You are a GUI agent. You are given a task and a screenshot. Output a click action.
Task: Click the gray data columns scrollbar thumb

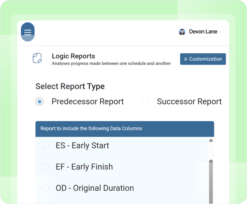pos(211,182)
